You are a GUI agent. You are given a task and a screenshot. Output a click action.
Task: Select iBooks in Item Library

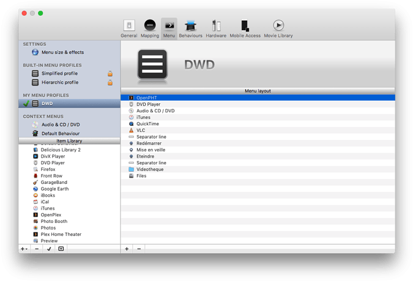[69, 195]
